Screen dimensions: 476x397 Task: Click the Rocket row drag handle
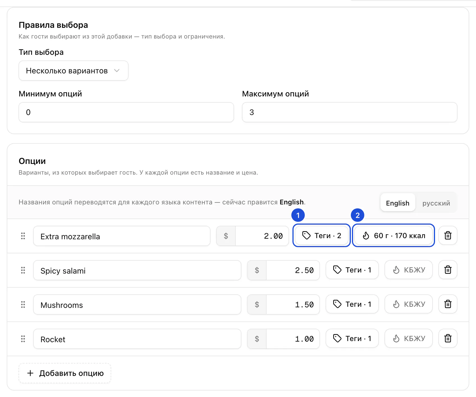point(23,339)
